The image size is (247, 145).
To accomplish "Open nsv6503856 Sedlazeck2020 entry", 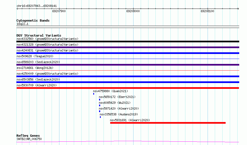I will 38,79.
